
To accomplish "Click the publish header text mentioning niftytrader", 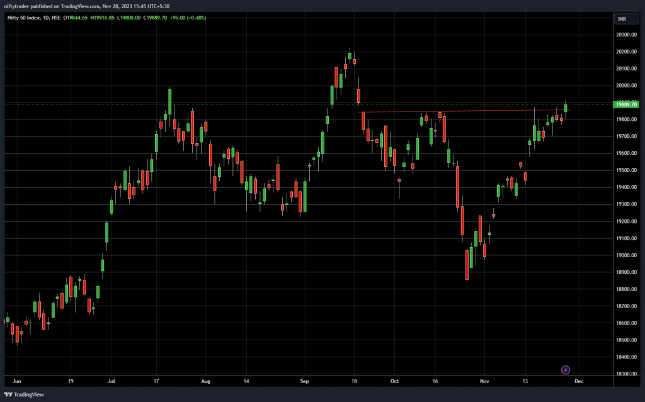I will (x=86, y=6).
